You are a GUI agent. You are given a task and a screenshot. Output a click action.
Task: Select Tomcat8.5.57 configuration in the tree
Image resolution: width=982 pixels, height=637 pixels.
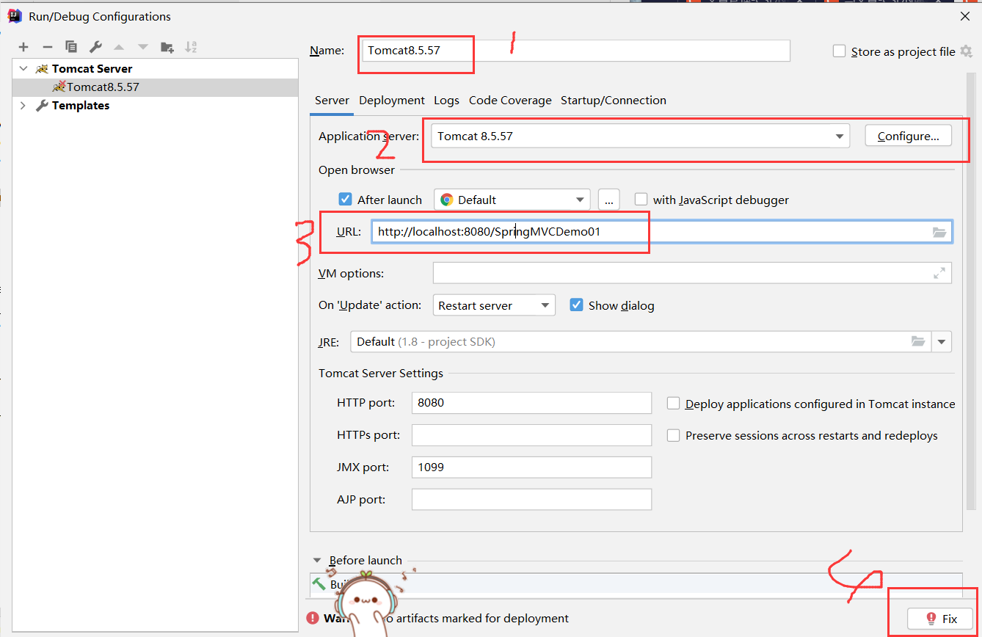tap(156, 87)
